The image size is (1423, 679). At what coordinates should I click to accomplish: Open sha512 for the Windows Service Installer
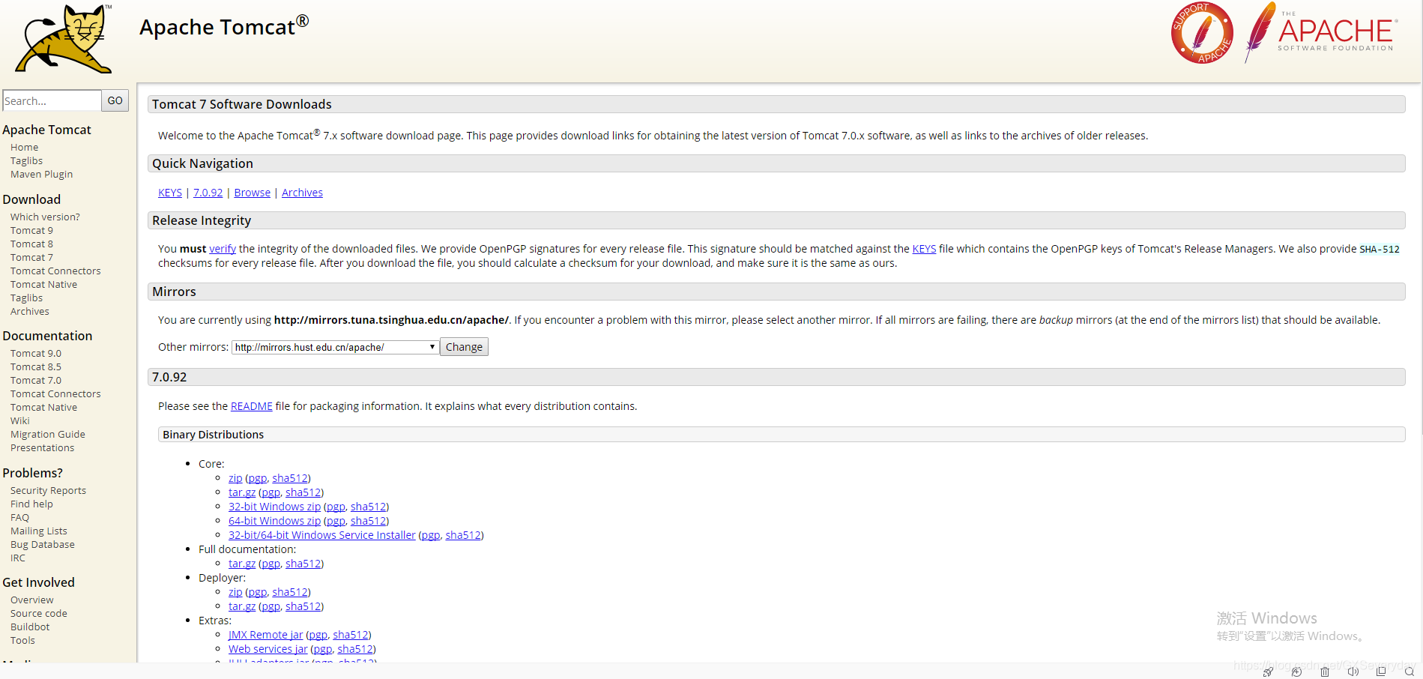463,535
